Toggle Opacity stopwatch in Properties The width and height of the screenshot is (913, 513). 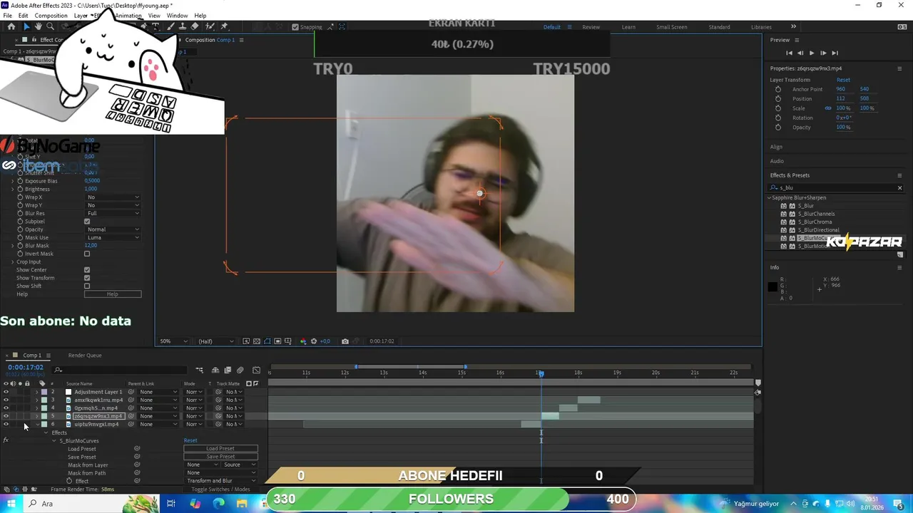[778, 127]
